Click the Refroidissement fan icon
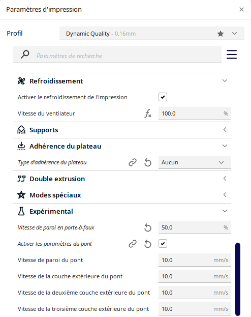This screenshot has width=251, height=317. [21, 81]
